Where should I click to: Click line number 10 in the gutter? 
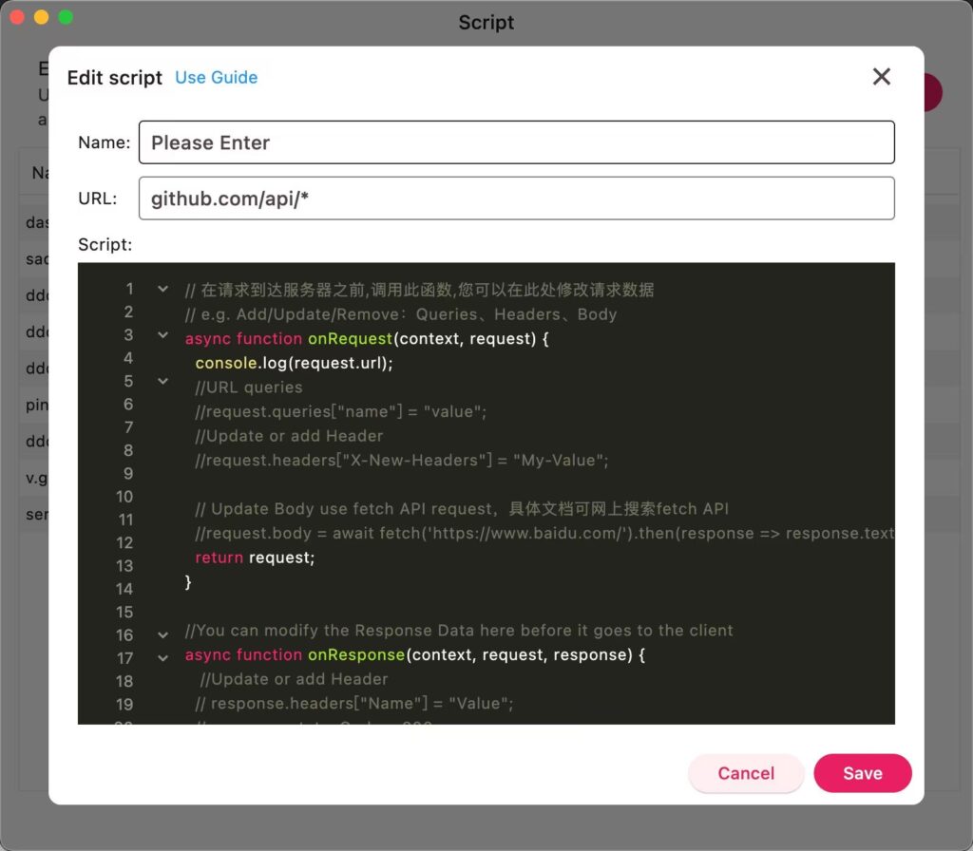pyautogui.click(x=124, y=497)
